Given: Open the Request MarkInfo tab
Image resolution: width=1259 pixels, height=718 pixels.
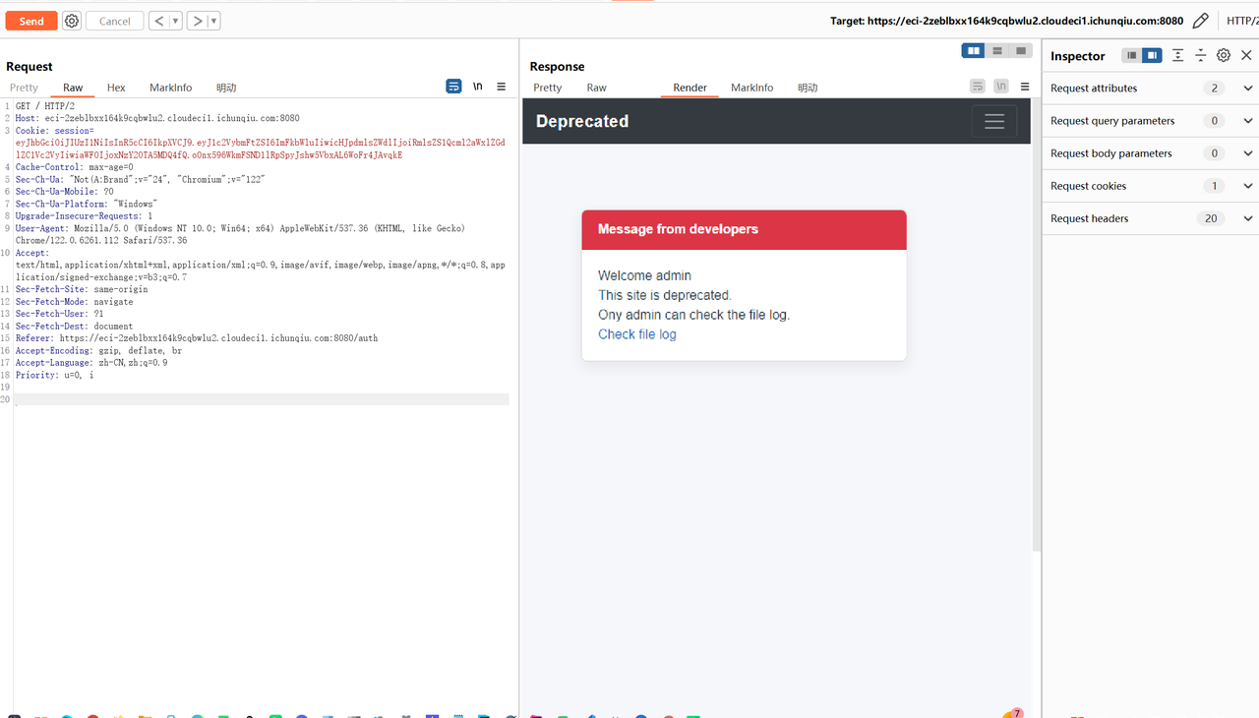Looking at the screenshot, I should (x=171, y=88).
